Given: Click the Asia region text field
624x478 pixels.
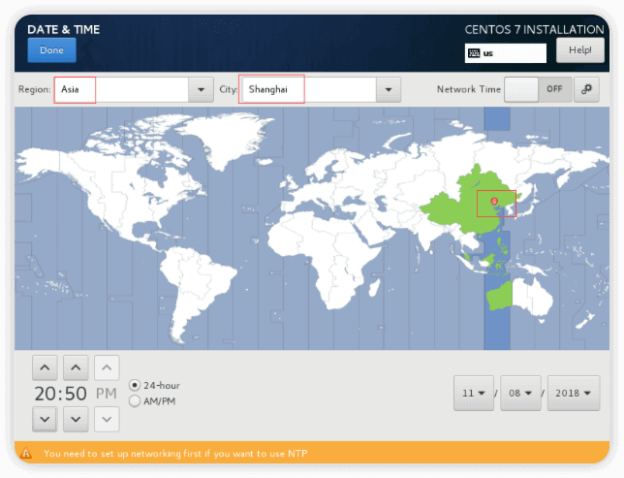Looking at the screenshot, I should tap(121, 89).
